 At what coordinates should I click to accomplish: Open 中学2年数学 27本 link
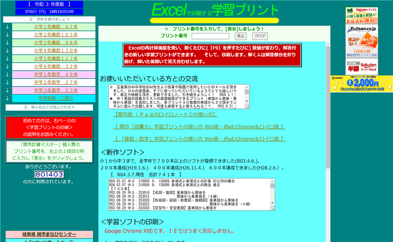click(x=56, y=82)
